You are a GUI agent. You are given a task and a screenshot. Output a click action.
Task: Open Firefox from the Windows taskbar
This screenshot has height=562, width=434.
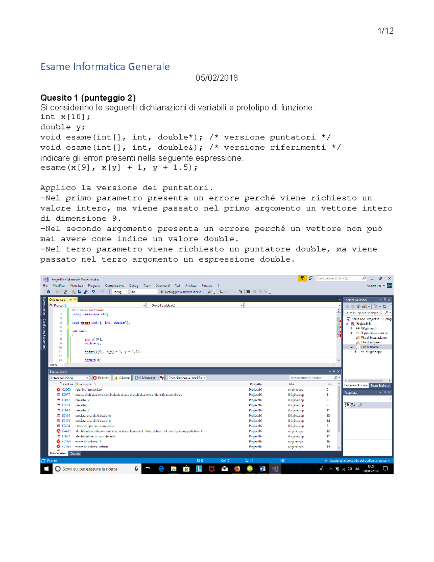click(237, 469)
